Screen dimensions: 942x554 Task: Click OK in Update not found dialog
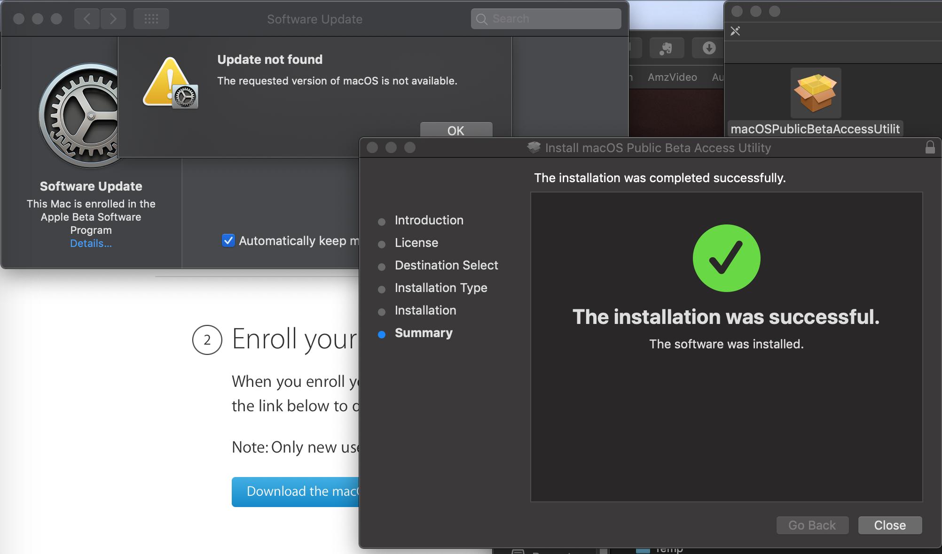pos(456,130)
